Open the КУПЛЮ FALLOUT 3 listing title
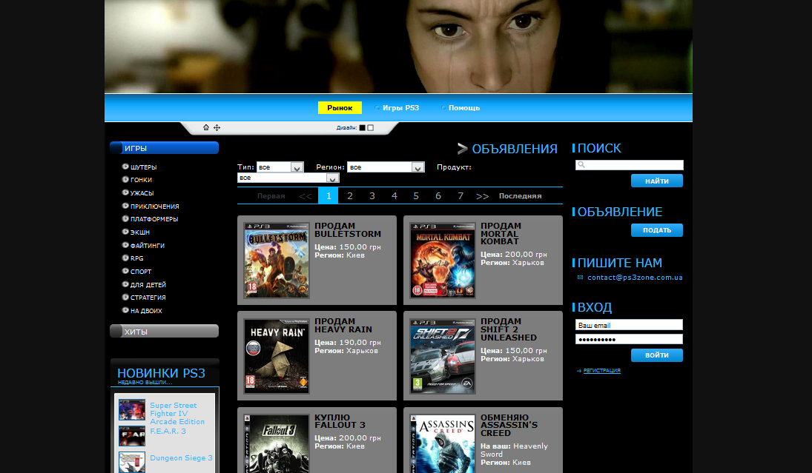The height and width of the screenshot is (473, 812). (x=340, y=421)
